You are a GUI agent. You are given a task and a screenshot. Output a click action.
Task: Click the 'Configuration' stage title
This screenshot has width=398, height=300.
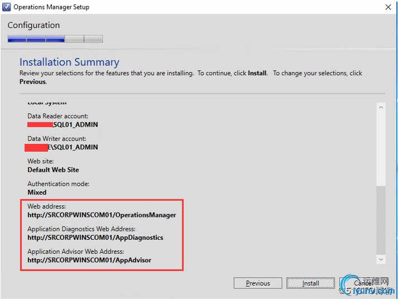33,25
